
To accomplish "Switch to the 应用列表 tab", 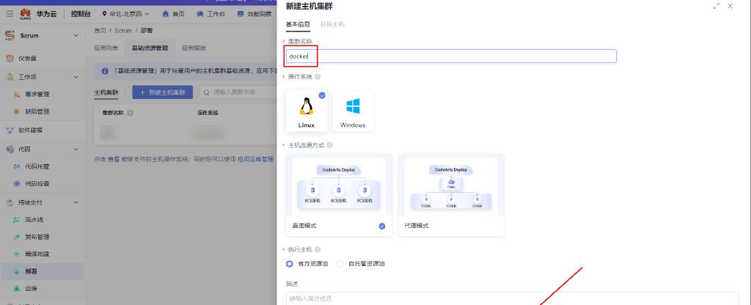I will 106,48.
